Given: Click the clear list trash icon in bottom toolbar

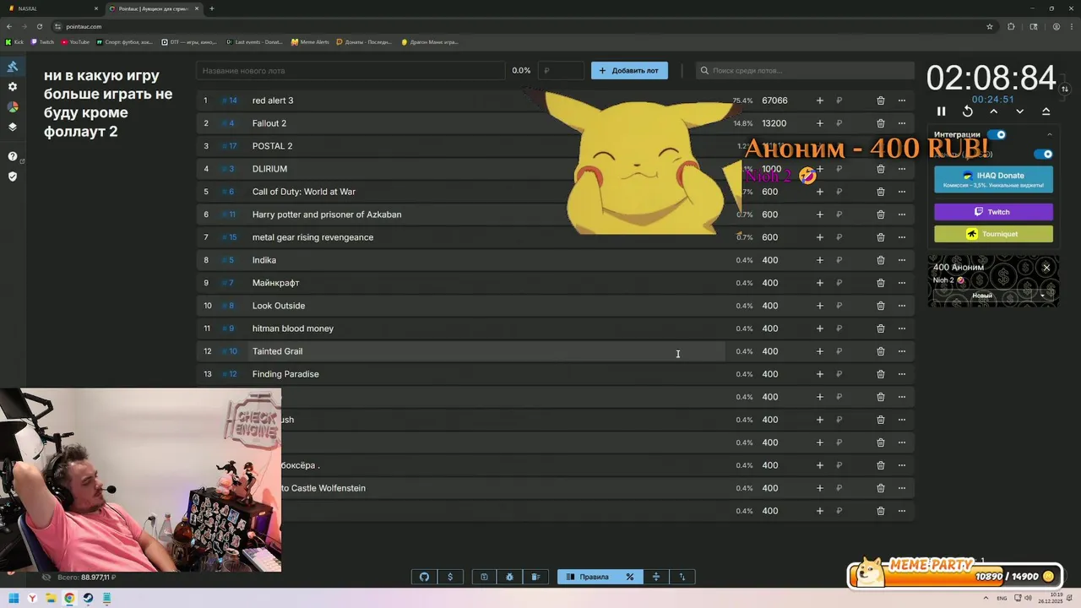Looking at the screenshot, I should tap(535, 577).
